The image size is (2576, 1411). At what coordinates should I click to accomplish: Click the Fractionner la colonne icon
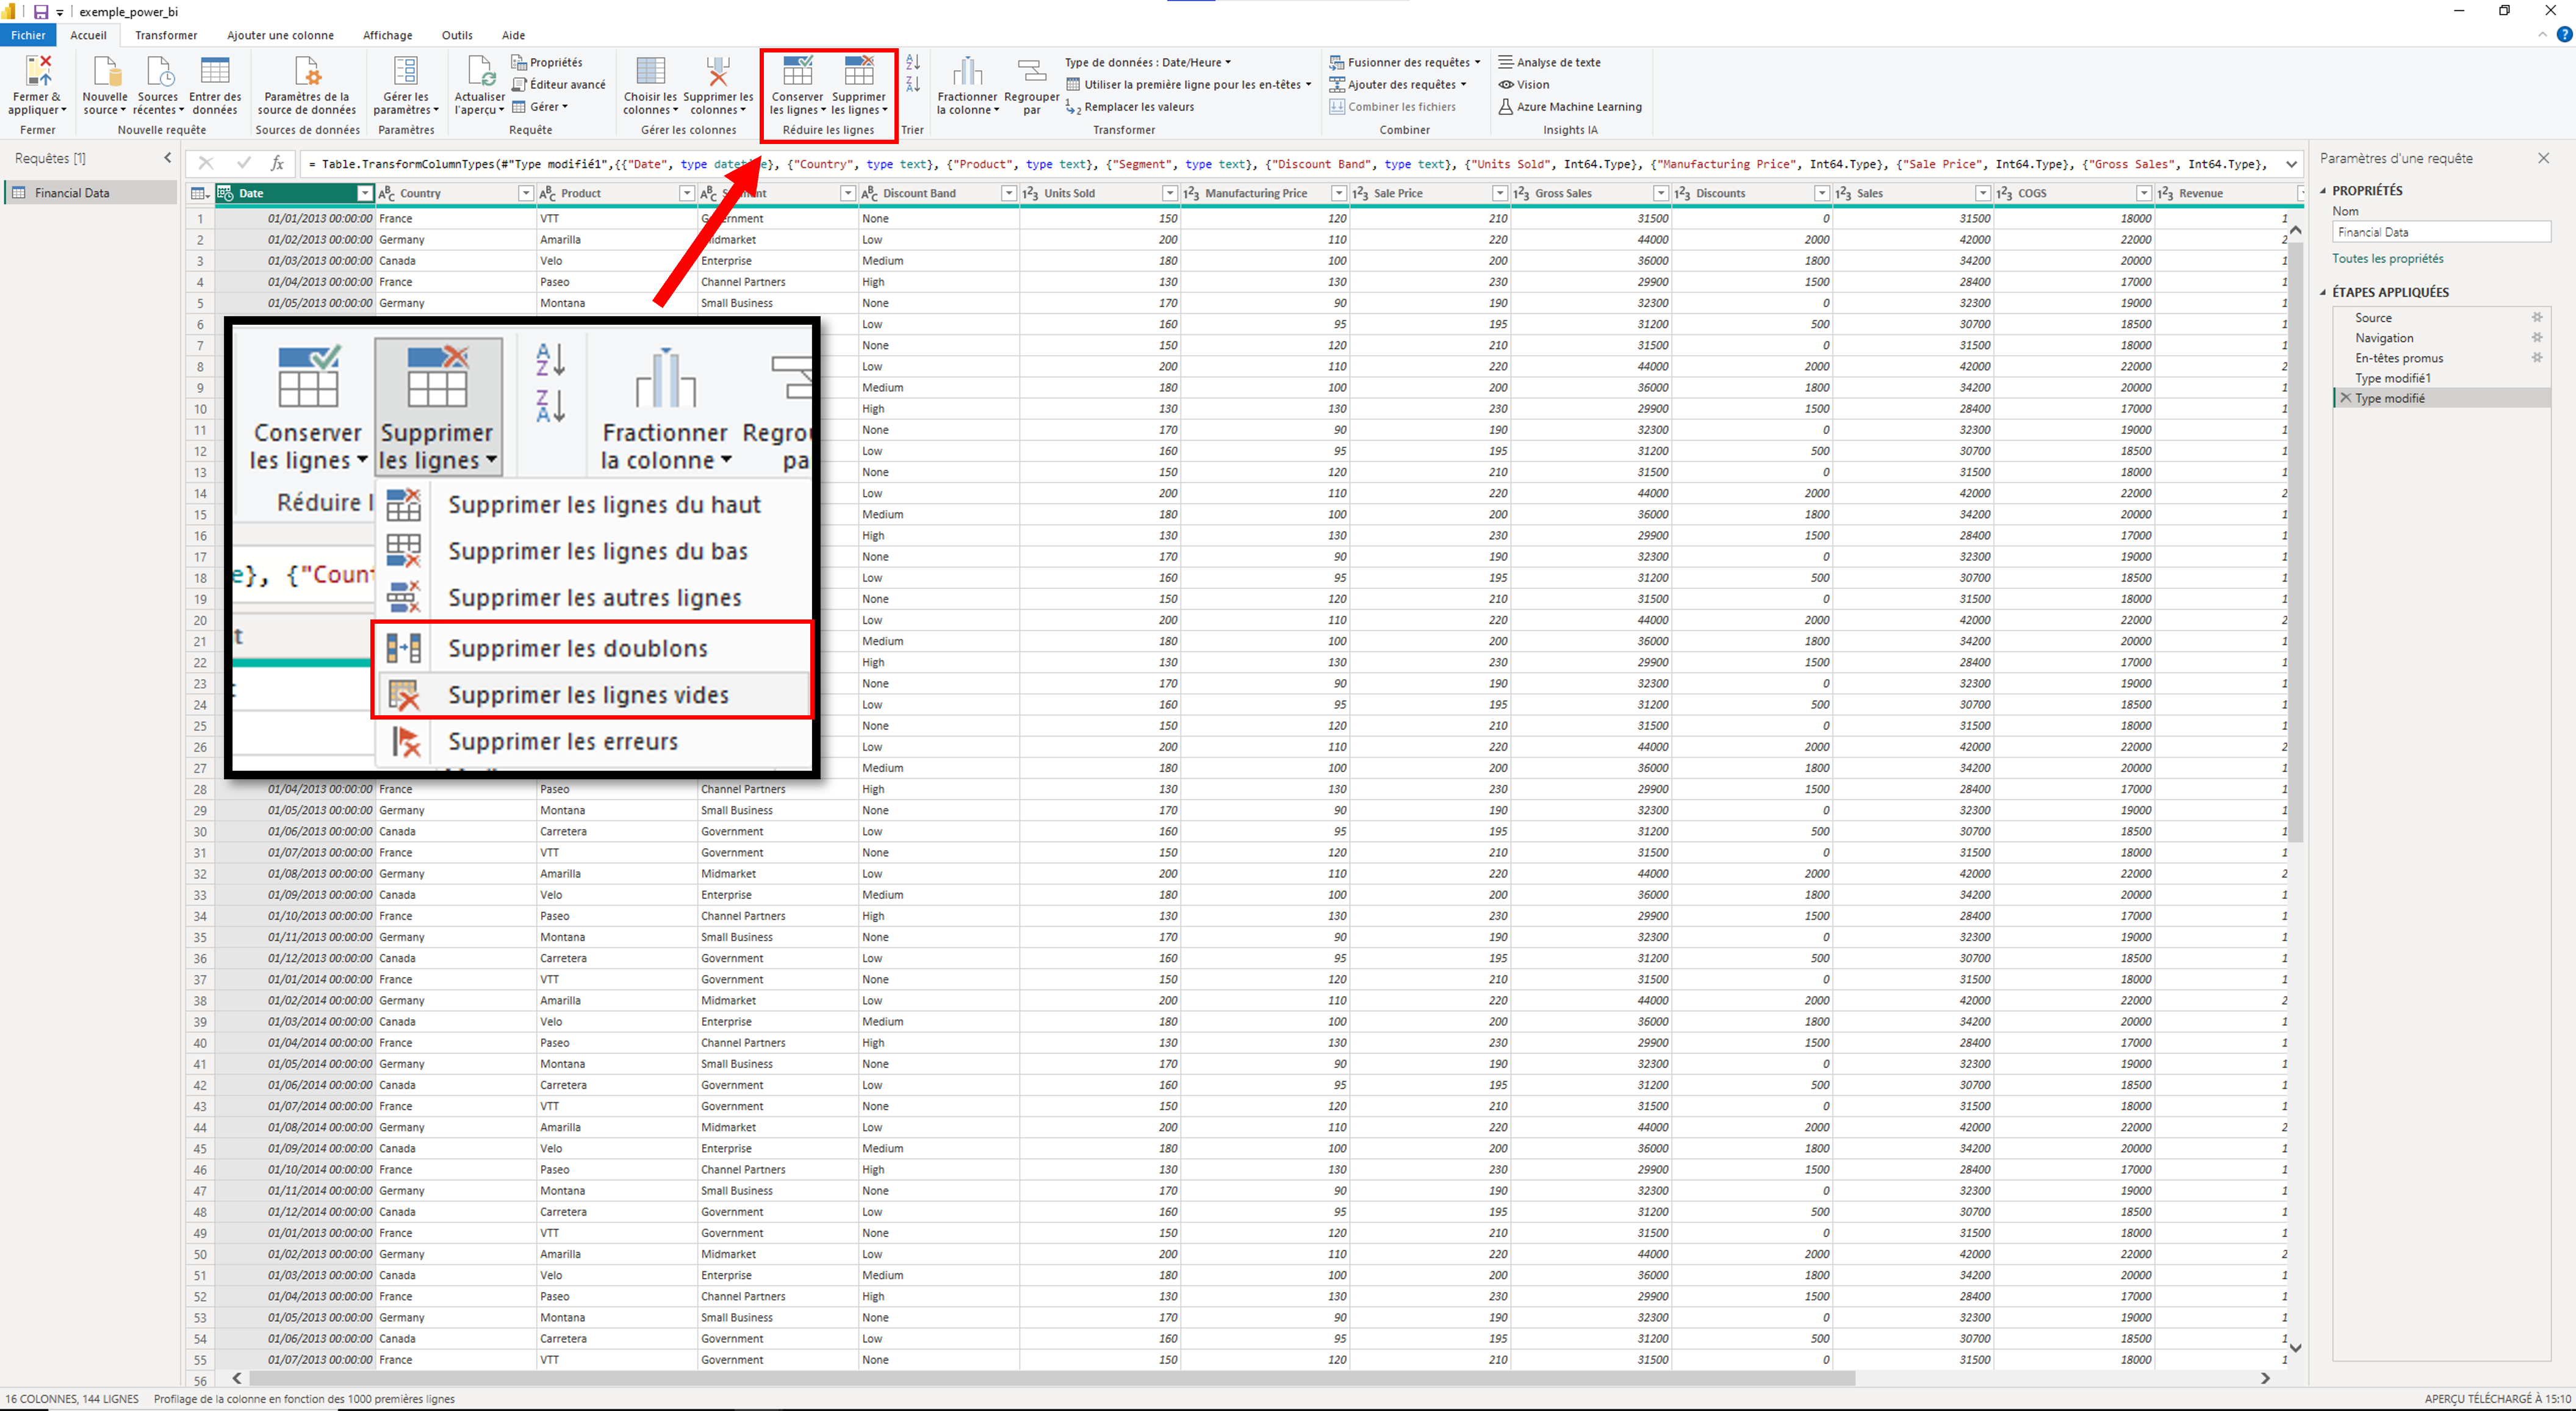(x=967, y=72)
